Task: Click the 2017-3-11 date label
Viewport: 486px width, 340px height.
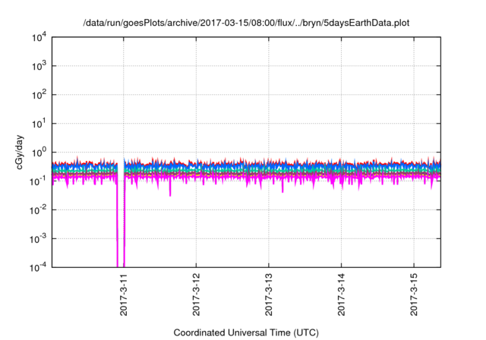Action: [x=123, y=294]
